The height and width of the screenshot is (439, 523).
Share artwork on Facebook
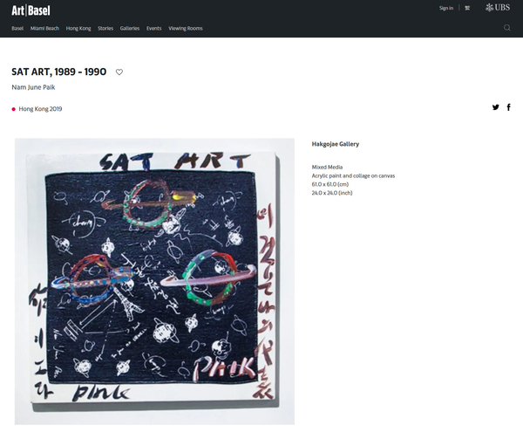(509, 107)
